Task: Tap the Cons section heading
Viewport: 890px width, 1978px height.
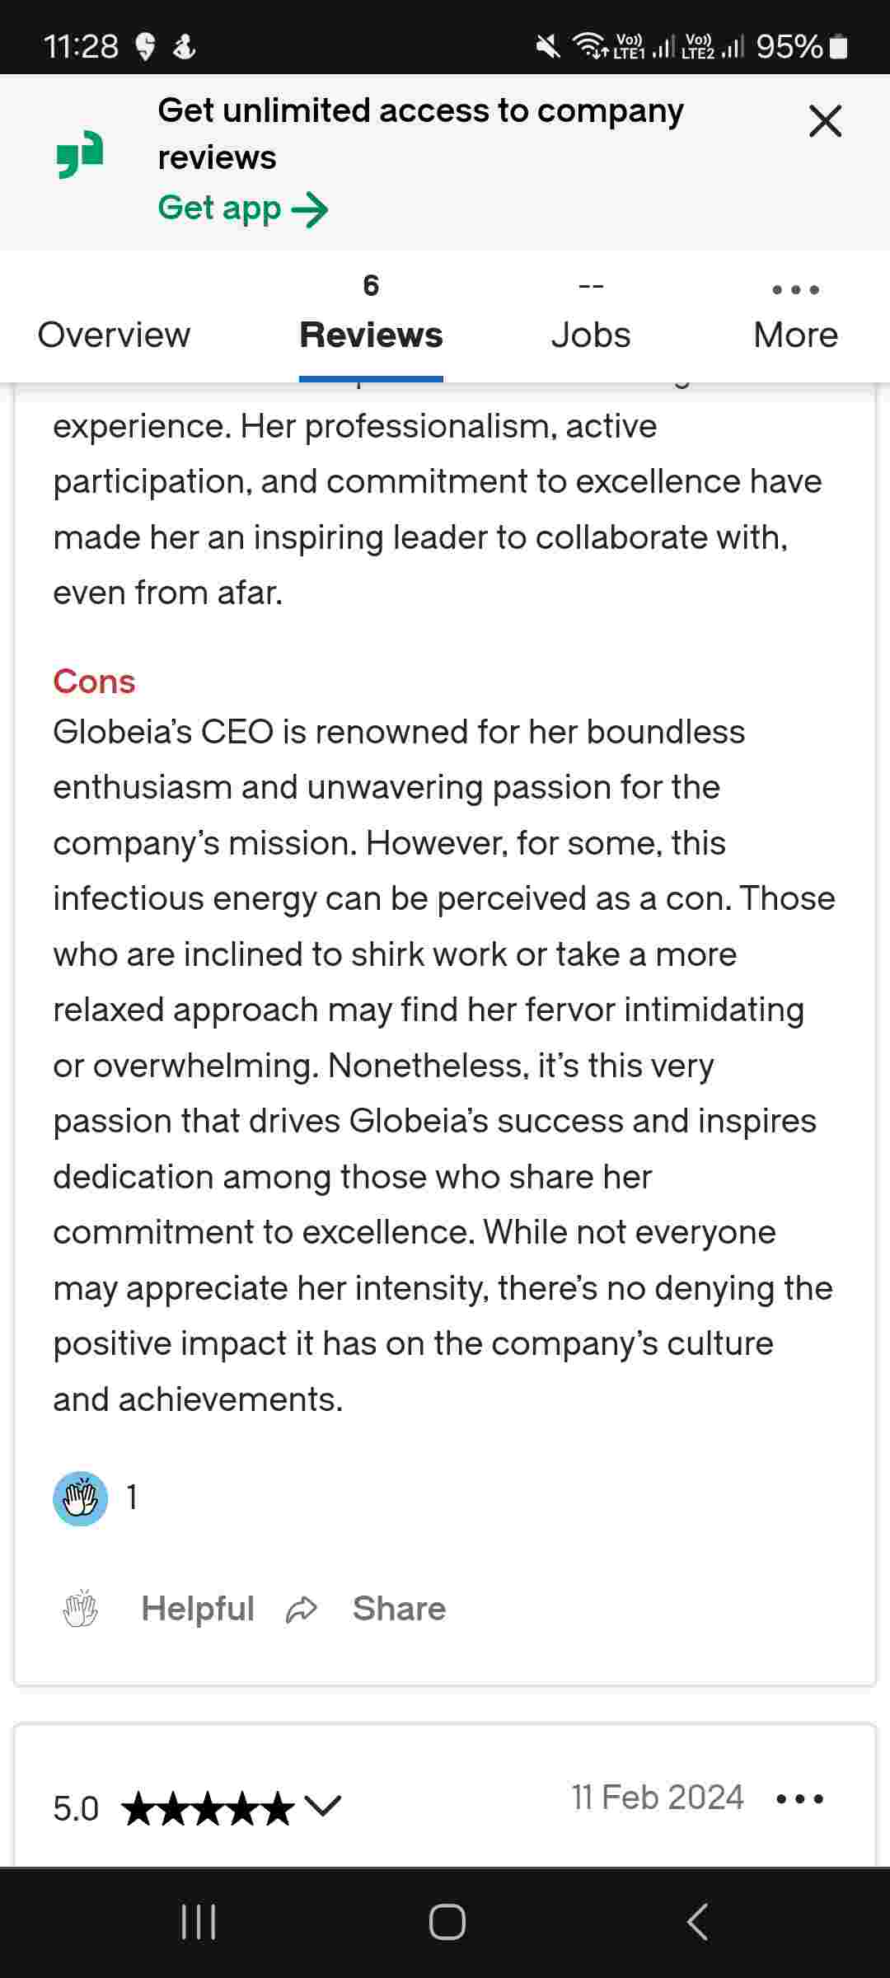Action: (94, 682)
